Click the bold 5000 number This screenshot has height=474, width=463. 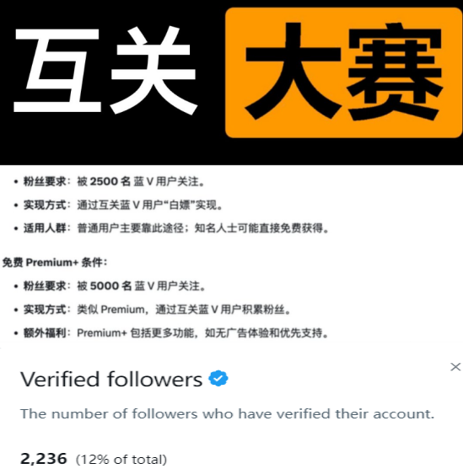pyautogui.click(x=105, y=285)
